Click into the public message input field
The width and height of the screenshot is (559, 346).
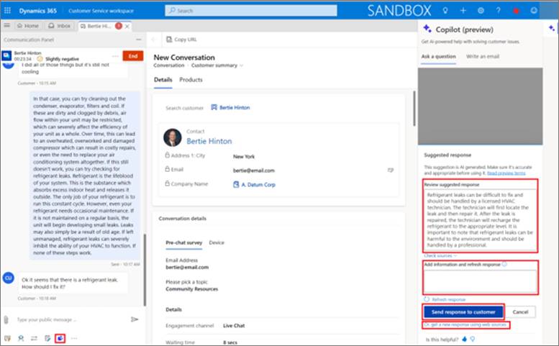(68, 319)
